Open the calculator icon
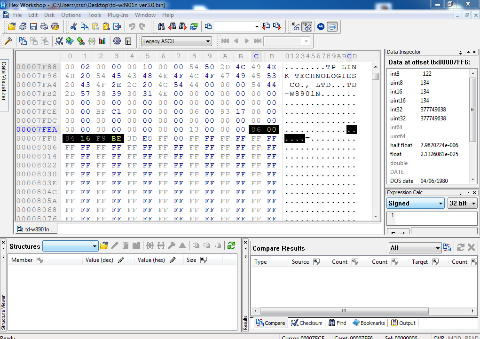This screenshot has width=480, height=339. click(x=128, y=41)
